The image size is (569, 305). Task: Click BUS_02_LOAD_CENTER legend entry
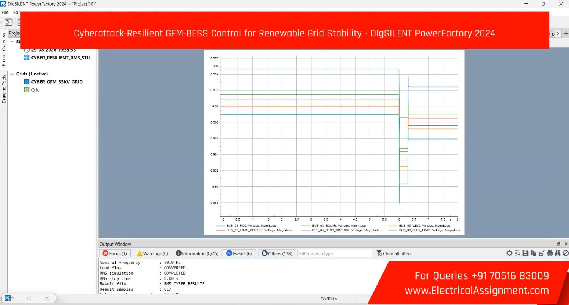click(259, 230)
